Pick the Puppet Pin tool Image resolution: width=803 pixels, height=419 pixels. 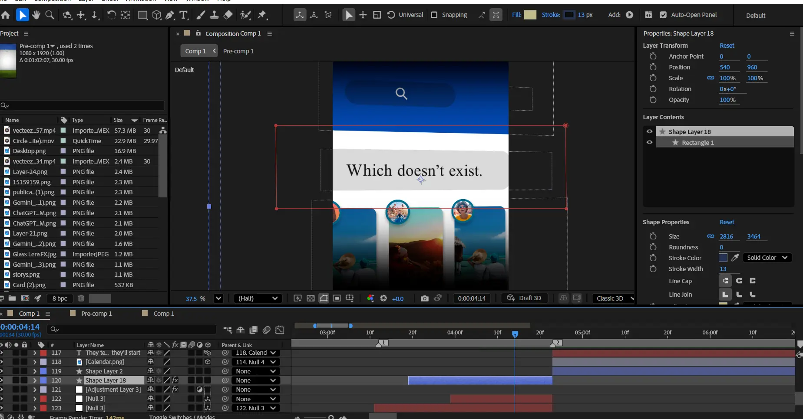[x=262, y=15]
